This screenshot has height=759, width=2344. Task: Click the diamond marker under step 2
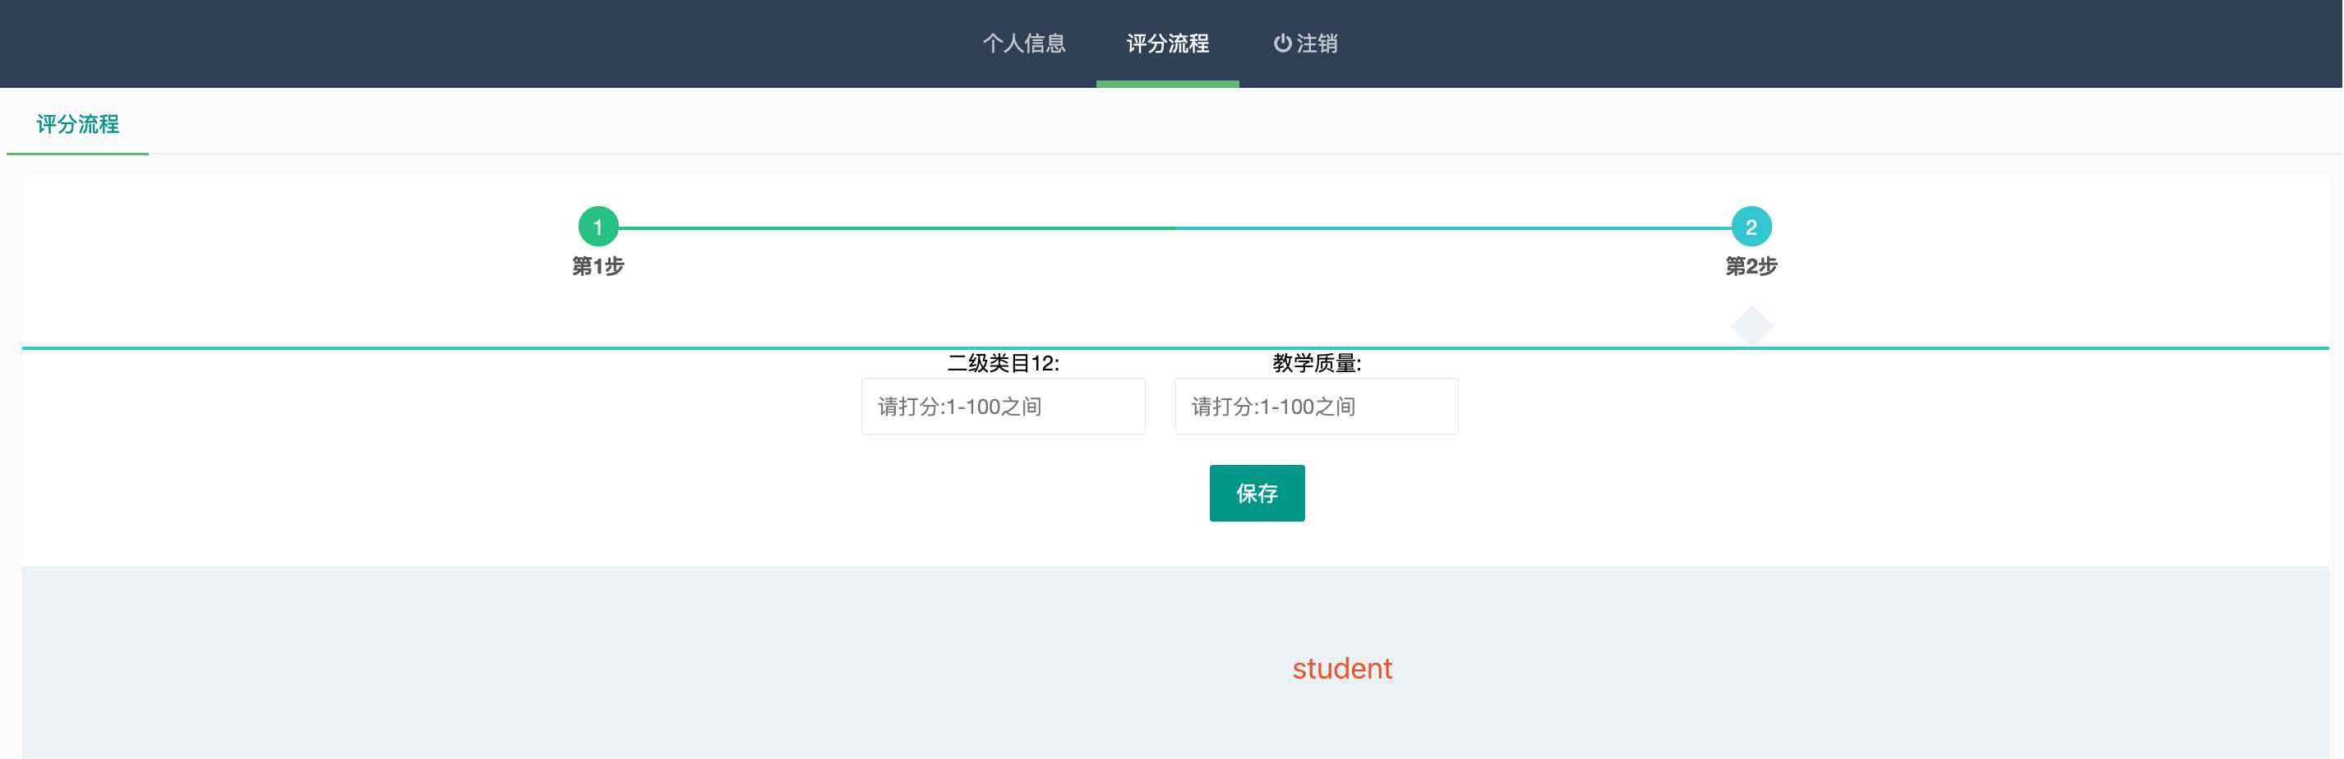pyautogui.click(x=1751, y=325)
